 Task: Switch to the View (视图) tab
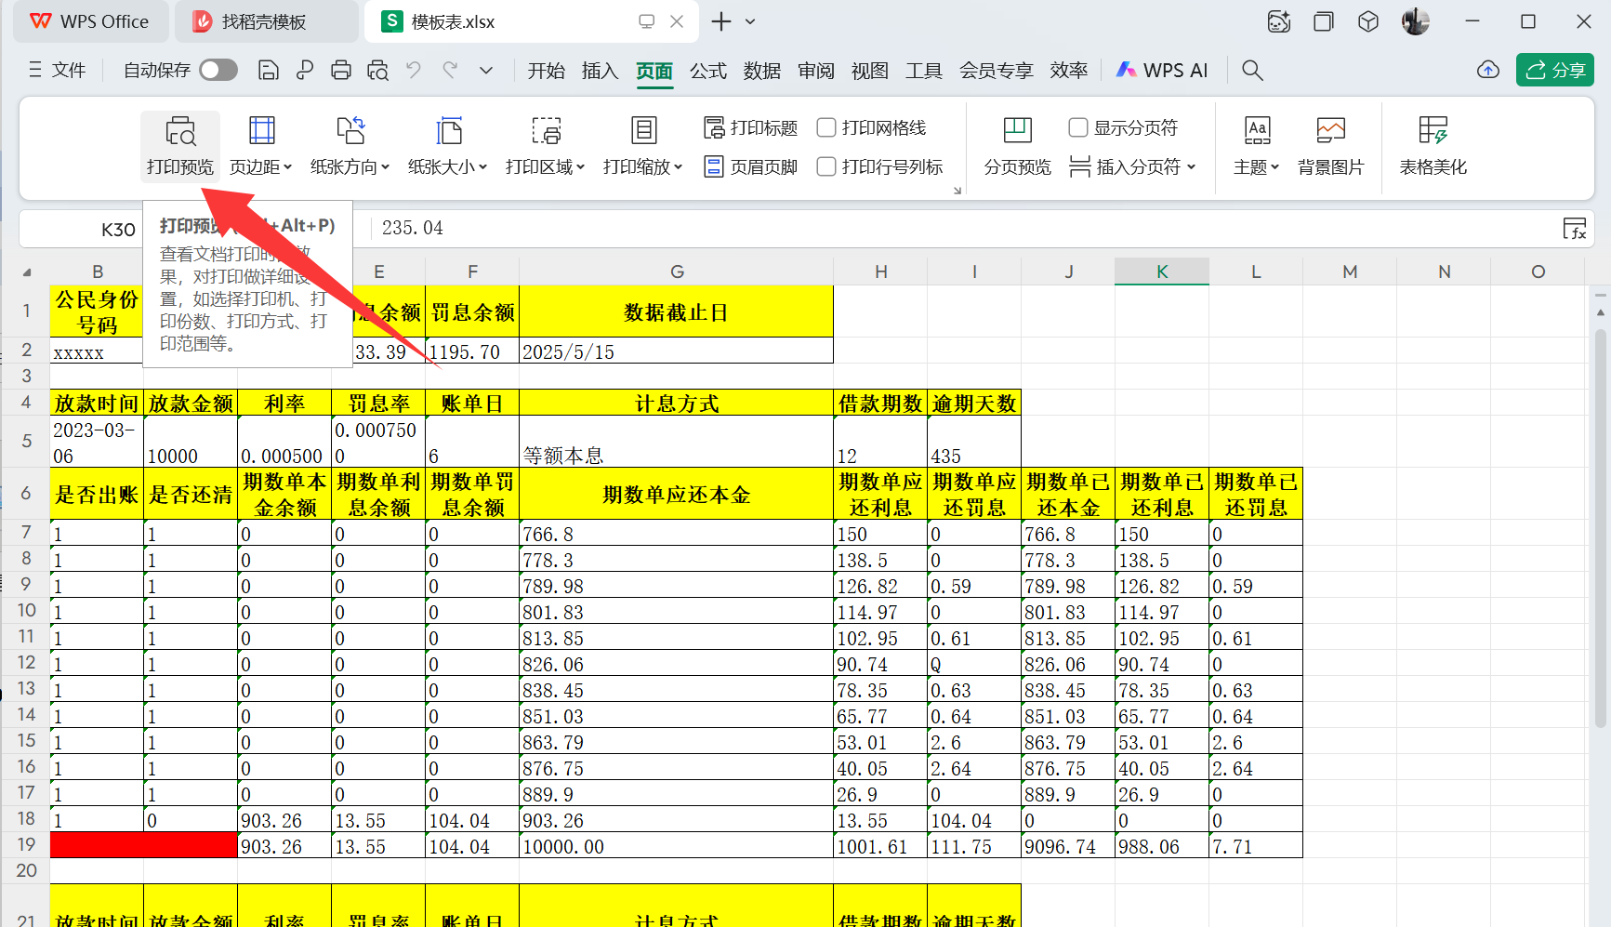click(870, 70)
